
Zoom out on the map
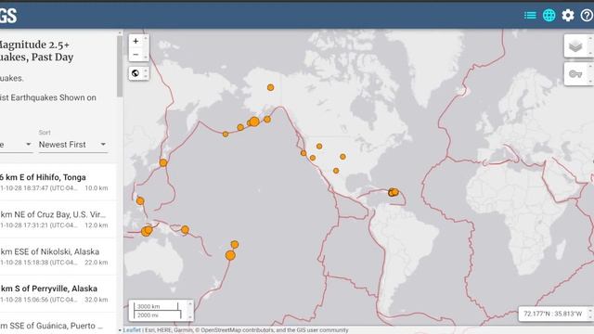tap(136, 54)
